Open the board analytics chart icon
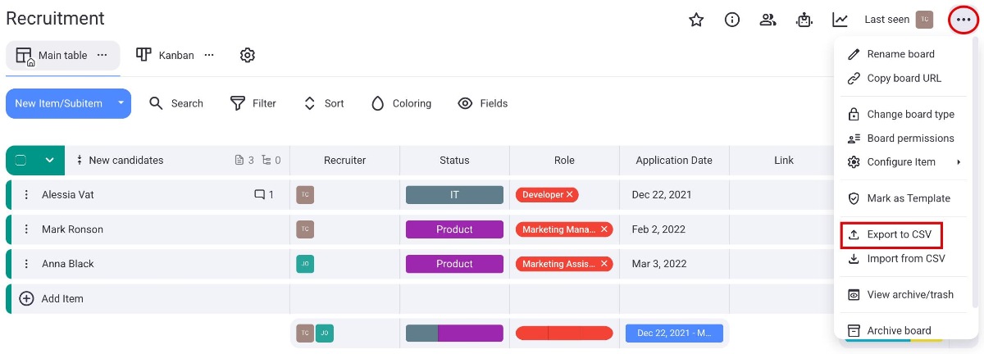Image resolution: width=984 pixels, height=354 pixels. 840,20
